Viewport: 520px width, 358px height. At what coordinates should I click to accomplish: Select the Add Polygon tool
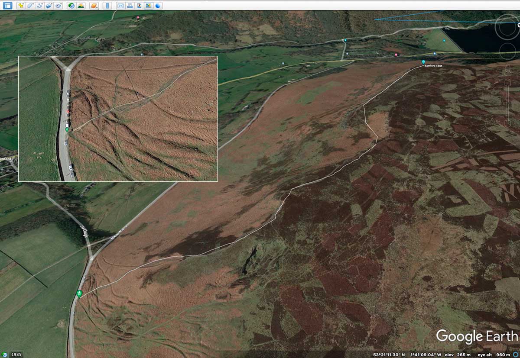(30, 6)
